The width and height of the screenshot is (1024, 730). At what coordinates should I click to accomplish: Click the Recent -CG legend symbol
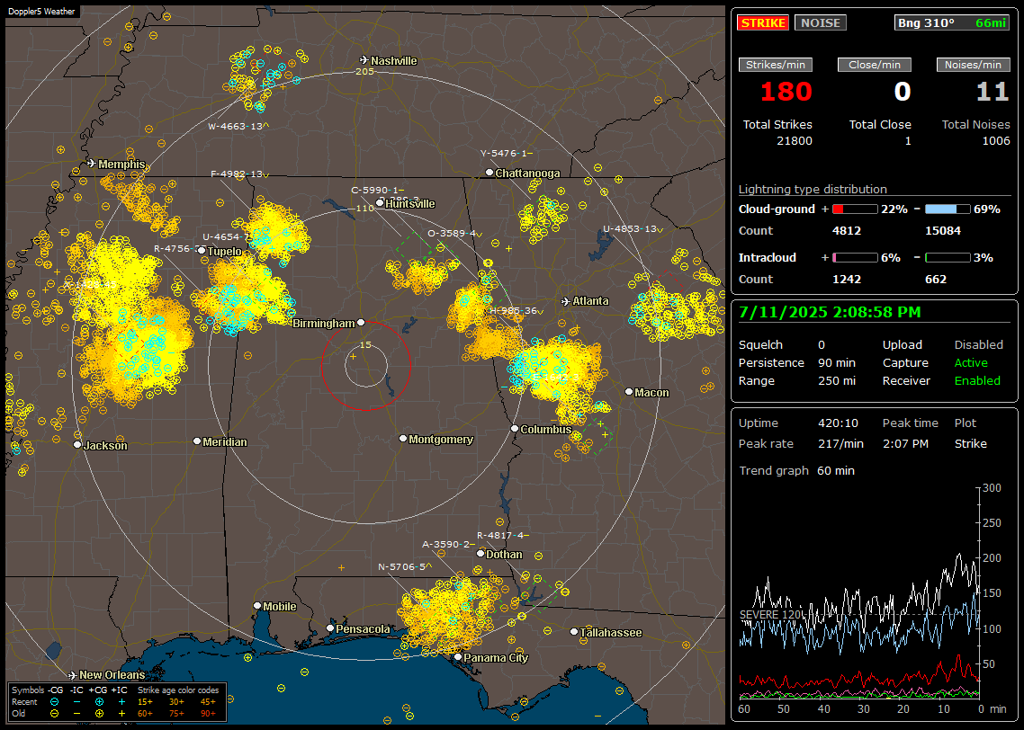pyautogui.click(x=54, y=702)
